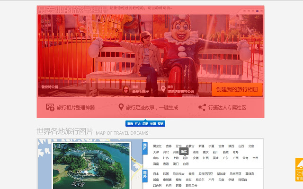The height and width of the screenshot is (189, 303).
Task: Click the 泰国 country link
Action: 191,174
